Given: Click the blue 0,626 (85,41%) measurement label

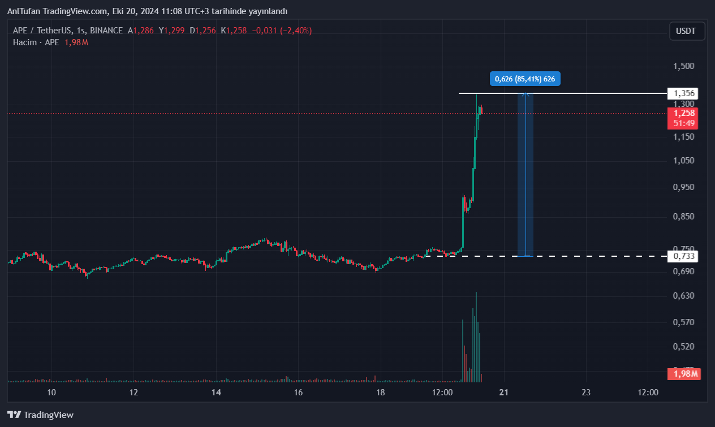Looking at the screenshot, I should (x=525, y=79).
